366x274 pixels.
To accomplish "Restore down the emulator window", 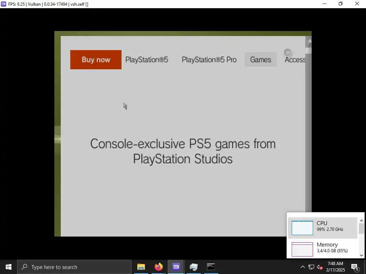I will 341,4.
